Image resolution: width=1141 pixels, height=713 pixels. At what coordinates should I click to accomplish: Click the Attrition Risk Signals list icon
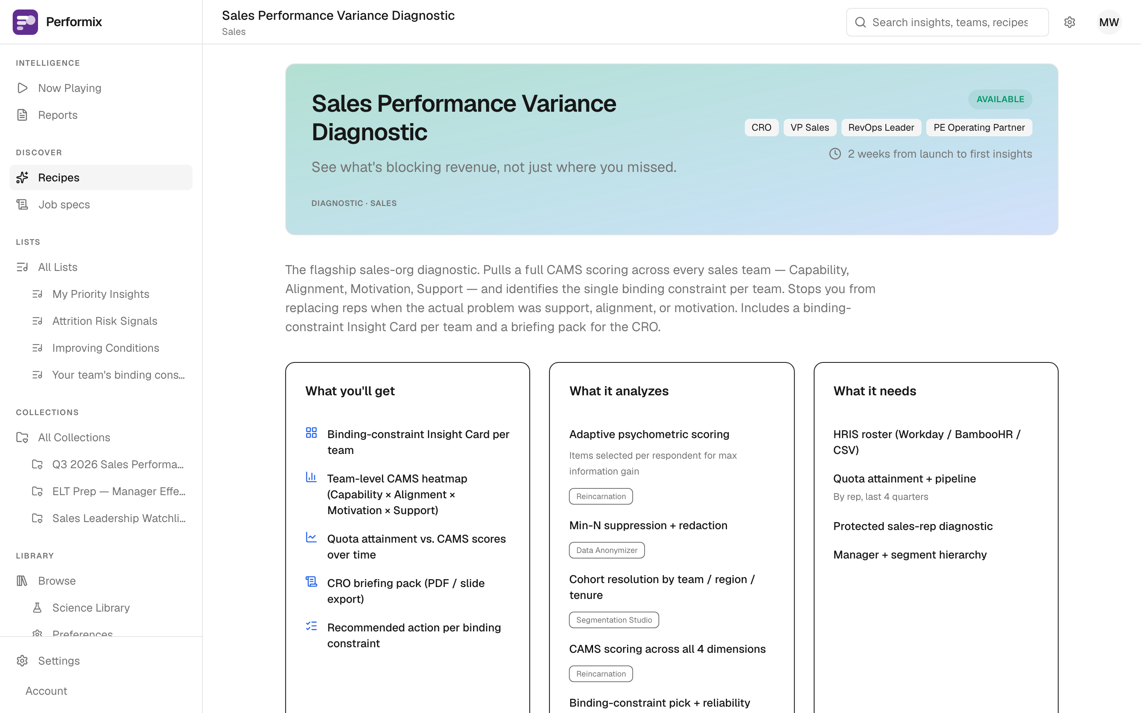(37, 321)
